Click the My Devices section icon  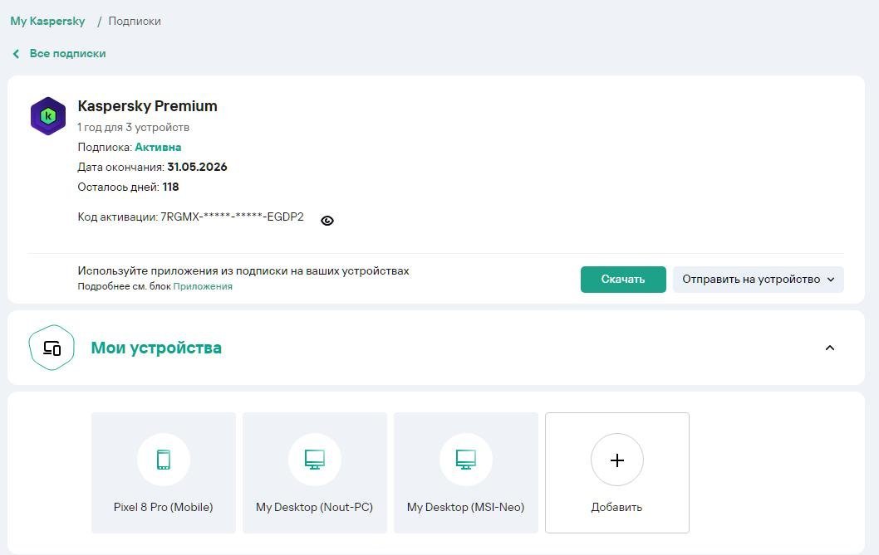click(52, 348)
